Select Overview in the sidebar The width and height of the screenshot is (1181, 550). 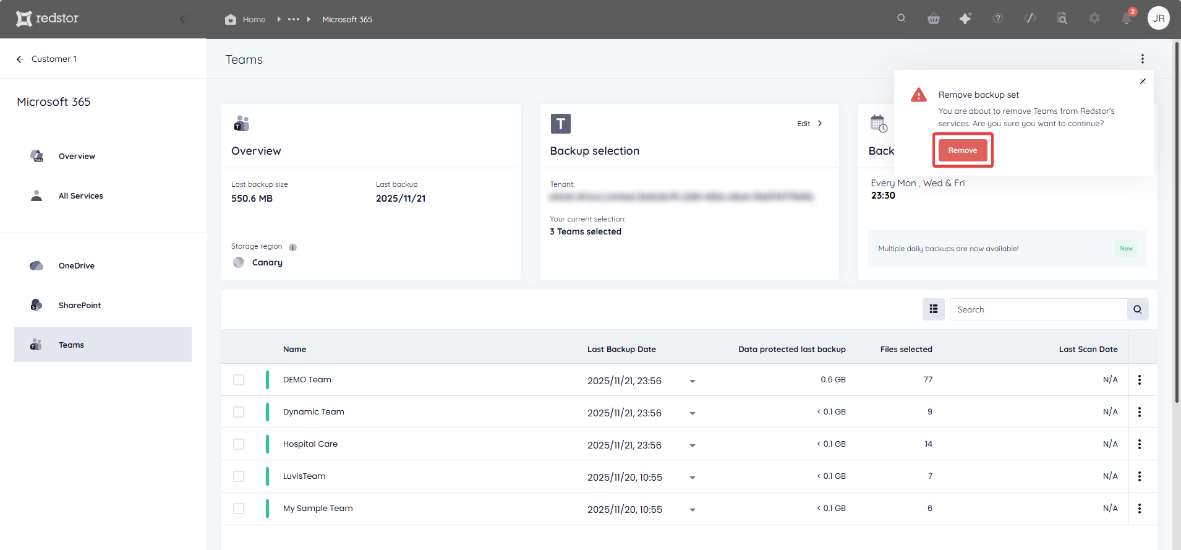(x=103, y=156)
